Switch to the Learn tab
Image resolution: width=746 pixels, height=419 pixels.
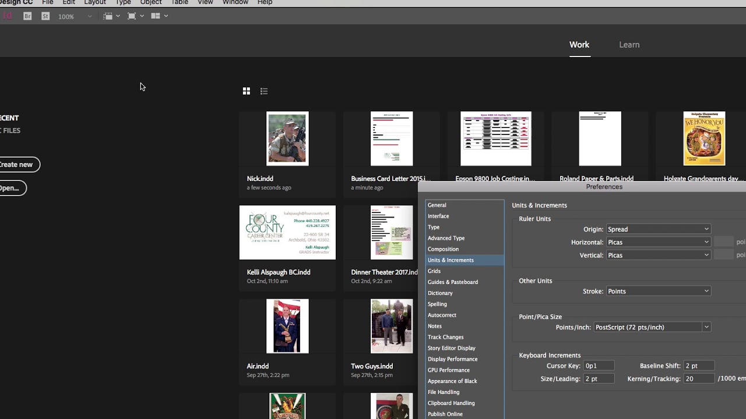coord(629,45)
